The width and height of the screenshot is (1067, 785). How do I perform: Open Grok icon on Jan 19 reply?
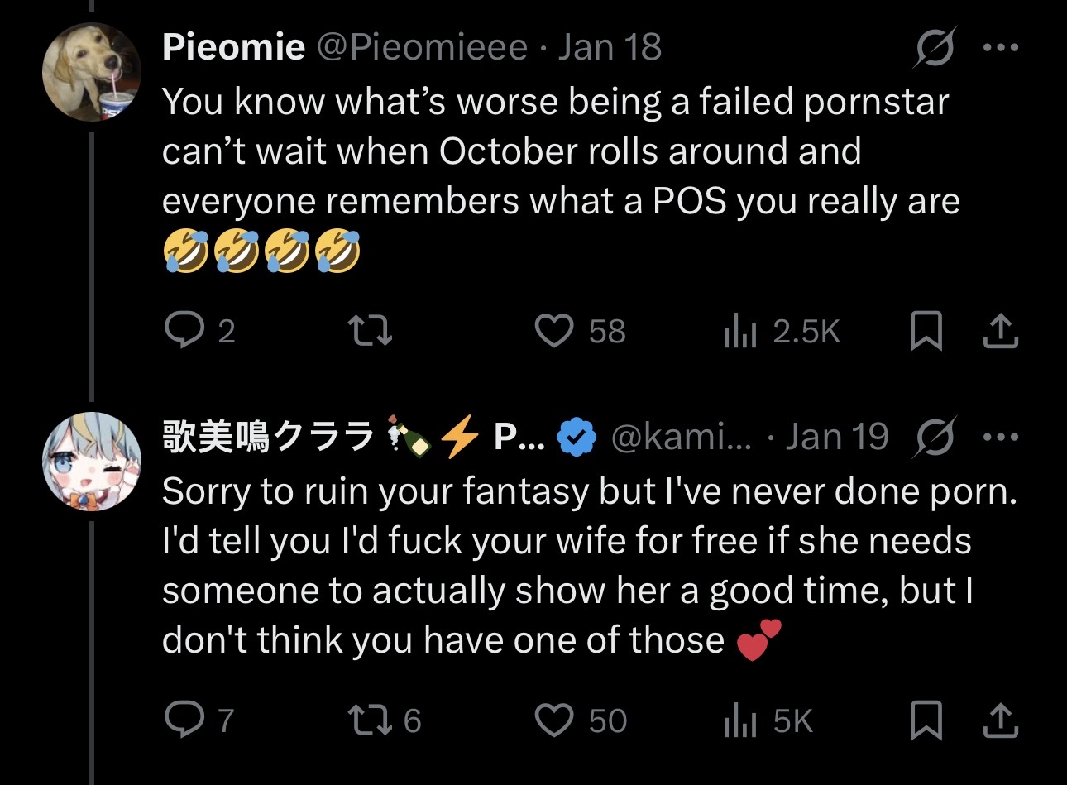(x=935, y=438)
